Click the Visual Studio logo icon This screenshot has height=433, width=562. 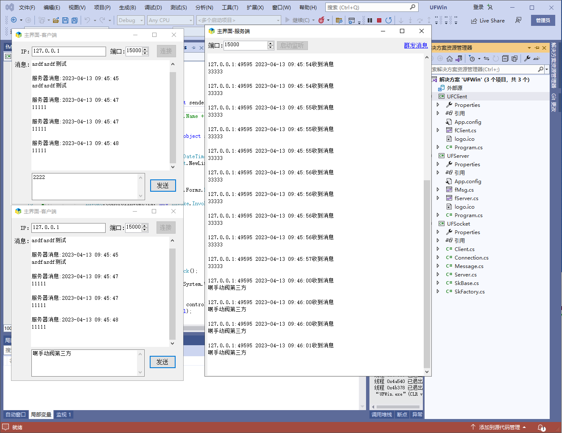[x=9, y=7]
